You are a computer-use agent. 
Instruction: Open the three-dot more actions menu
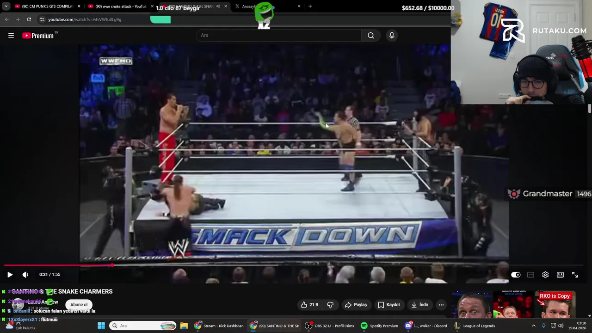tap(441, 305)
